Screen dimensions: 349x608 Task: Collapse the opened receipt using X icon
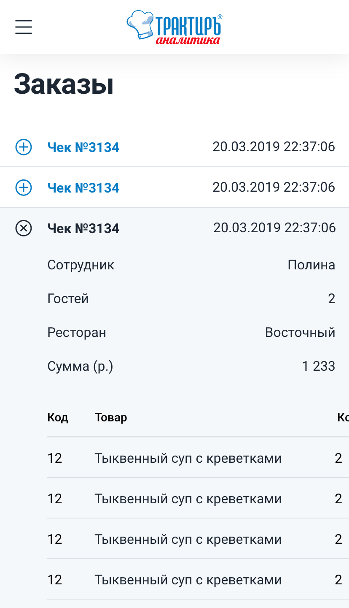(24, 228)
